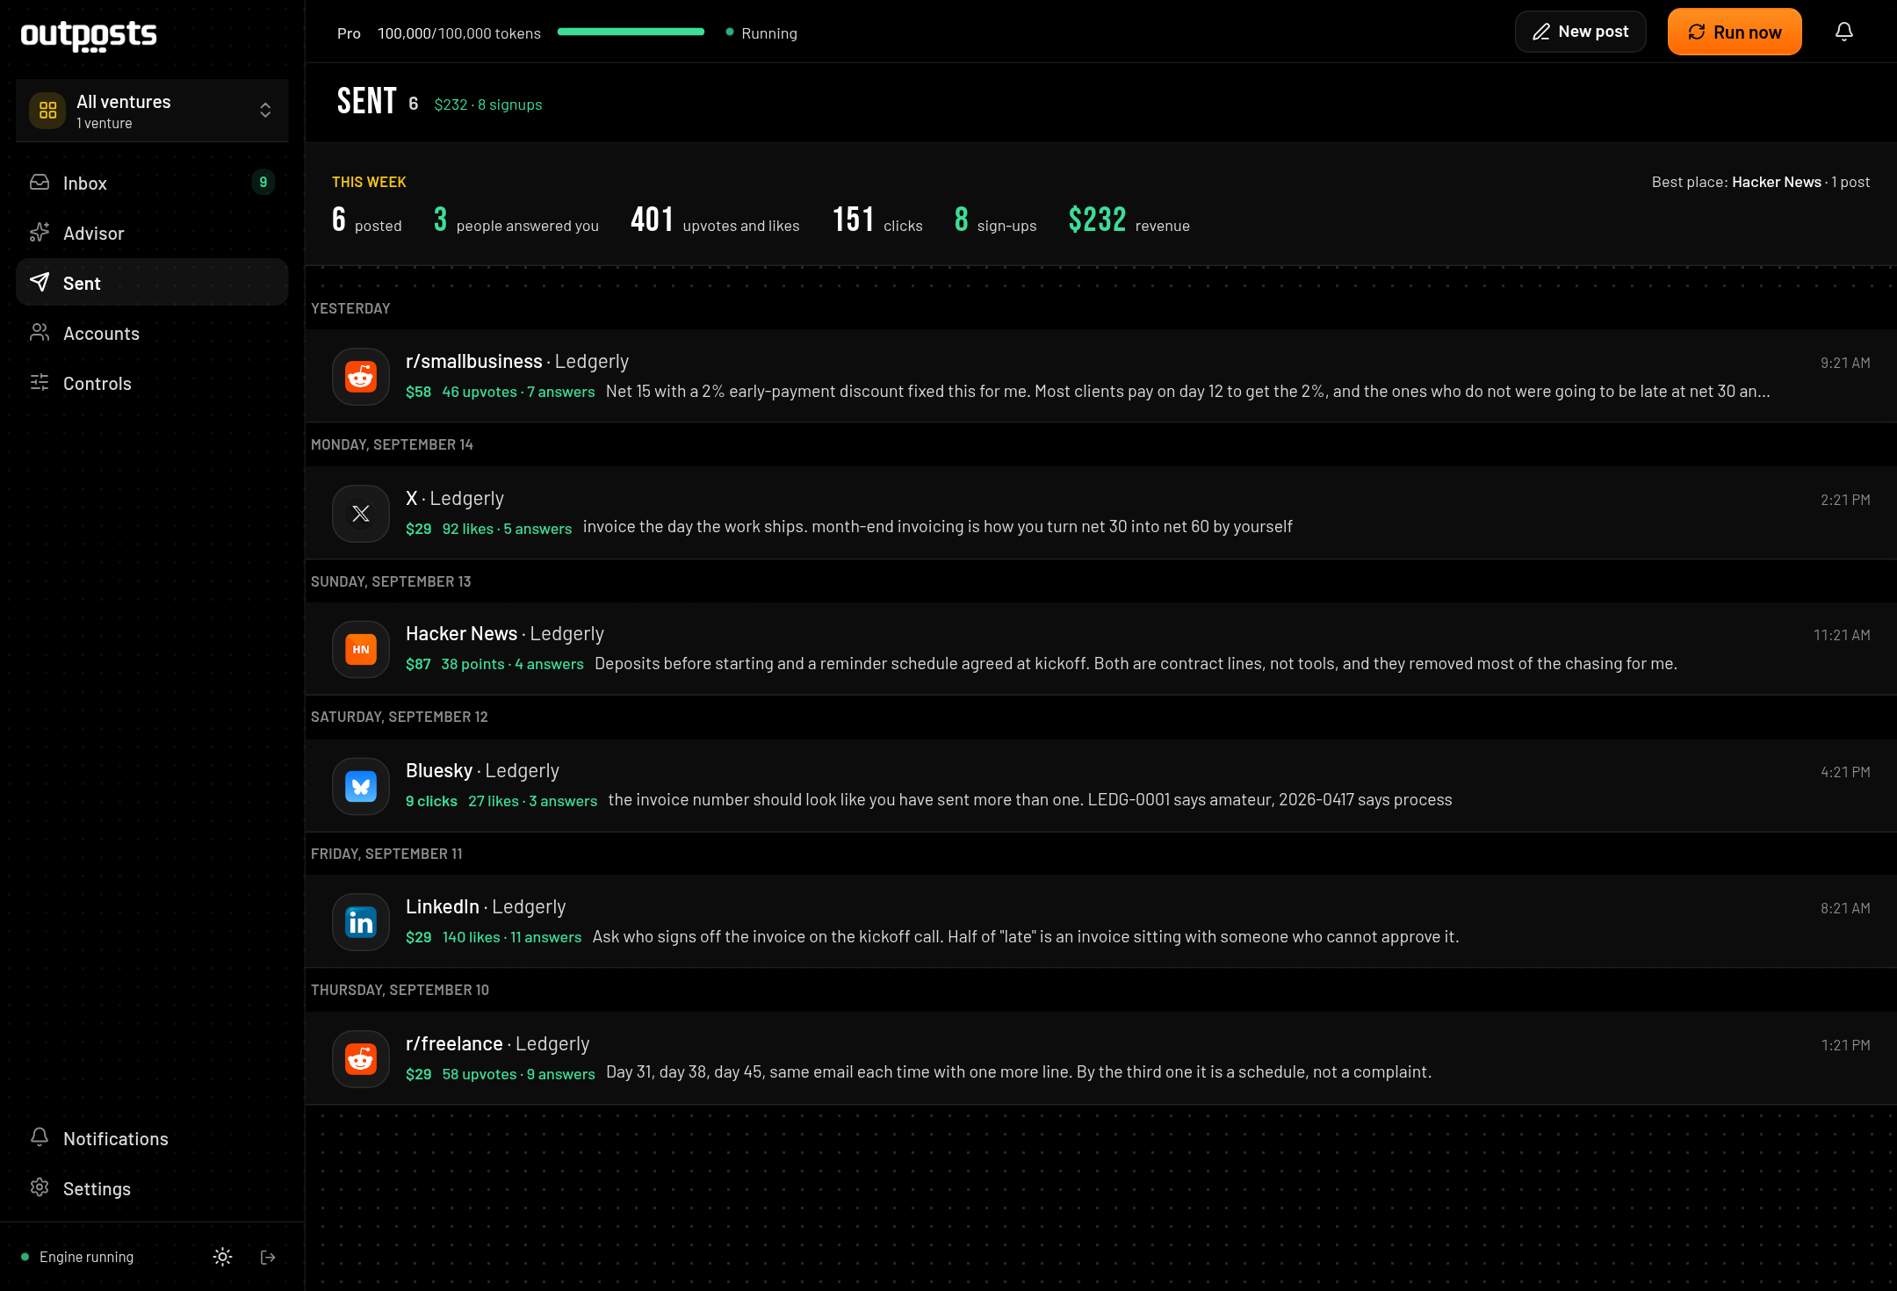Open the Accounts page
This screenshot has height=1291, width=1897.
[152, 333]
